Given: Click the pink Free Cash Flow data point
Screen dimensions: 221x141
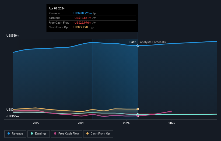Looking at the screenshot, I should pos(138,116).
